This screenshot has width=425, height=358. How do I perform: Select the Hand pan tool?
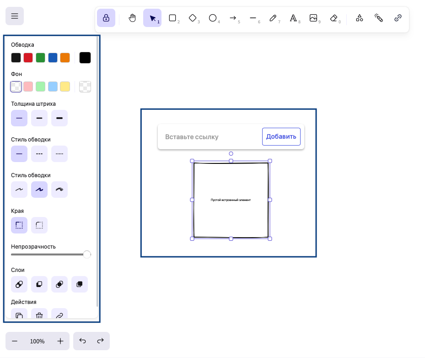tap(132, 18)
